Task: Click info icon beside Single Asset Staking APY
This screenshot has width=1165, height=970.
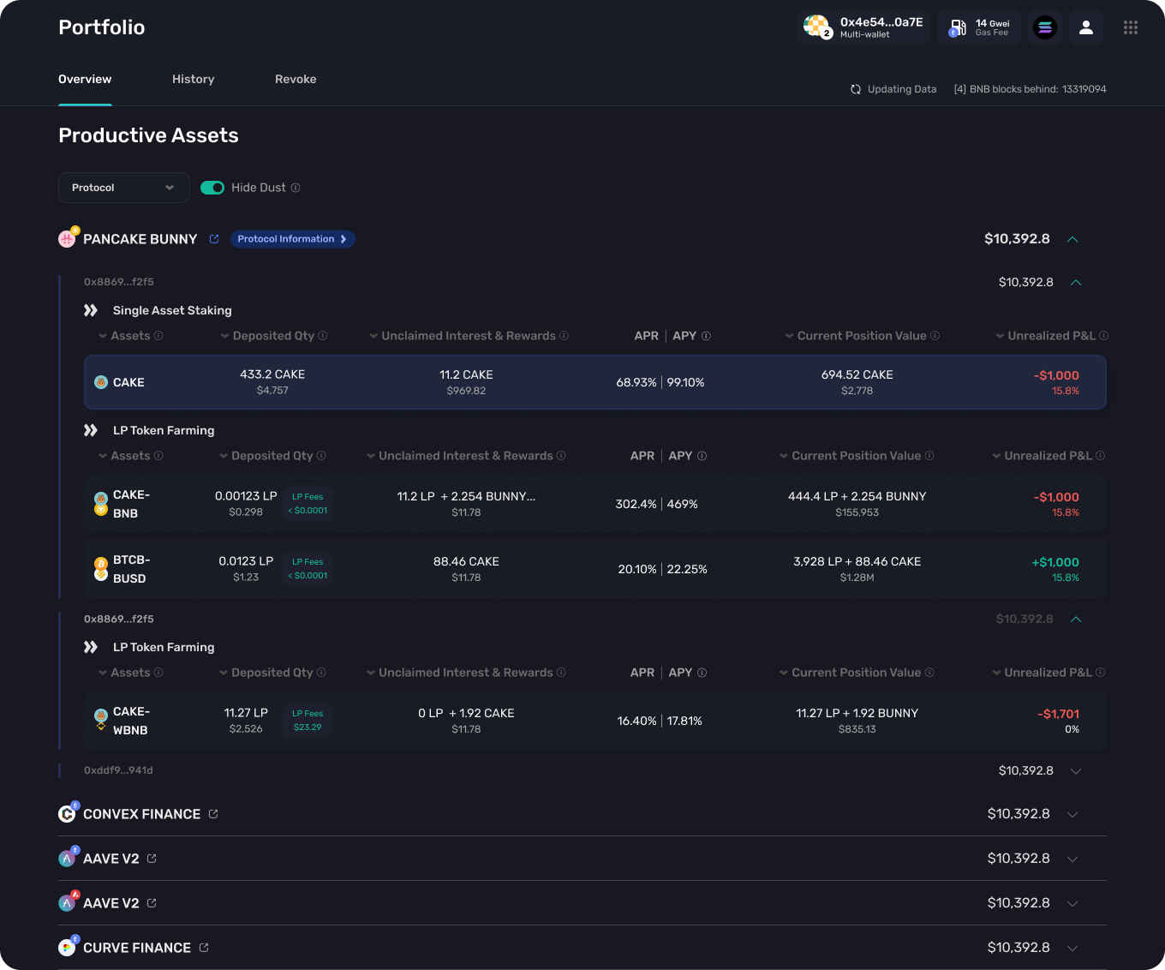Action: (x=706, y=336)
